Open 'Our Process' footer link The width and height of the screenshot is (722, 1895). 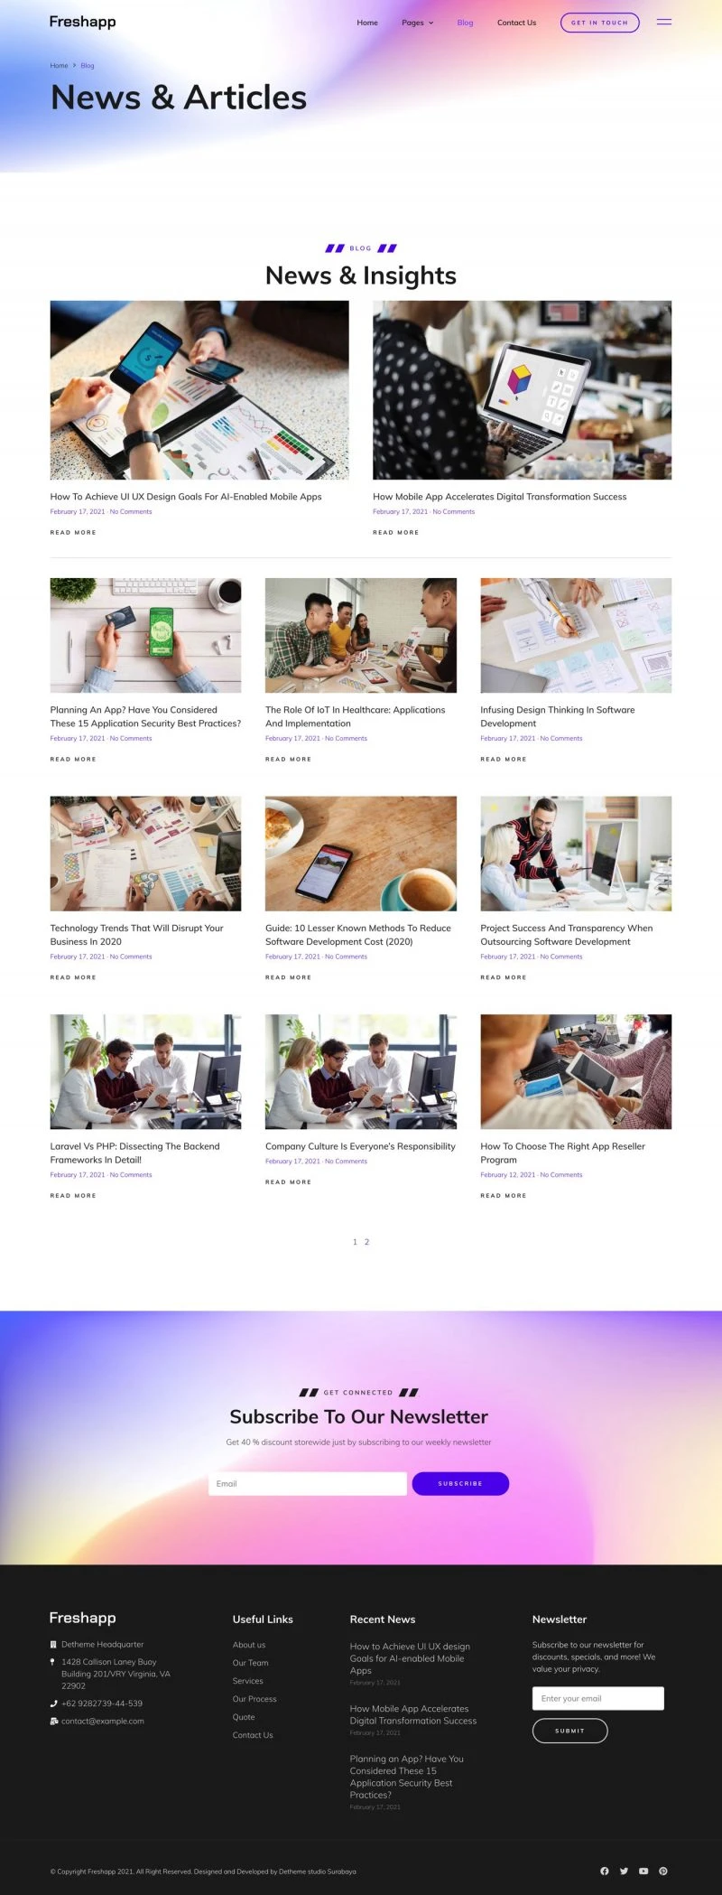point(255,1699)
